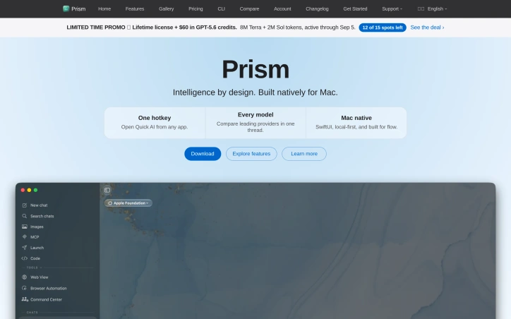This screenshot has height=319, width=511.
Task: Click the One hotkey feature card
Action: (155, 123)
